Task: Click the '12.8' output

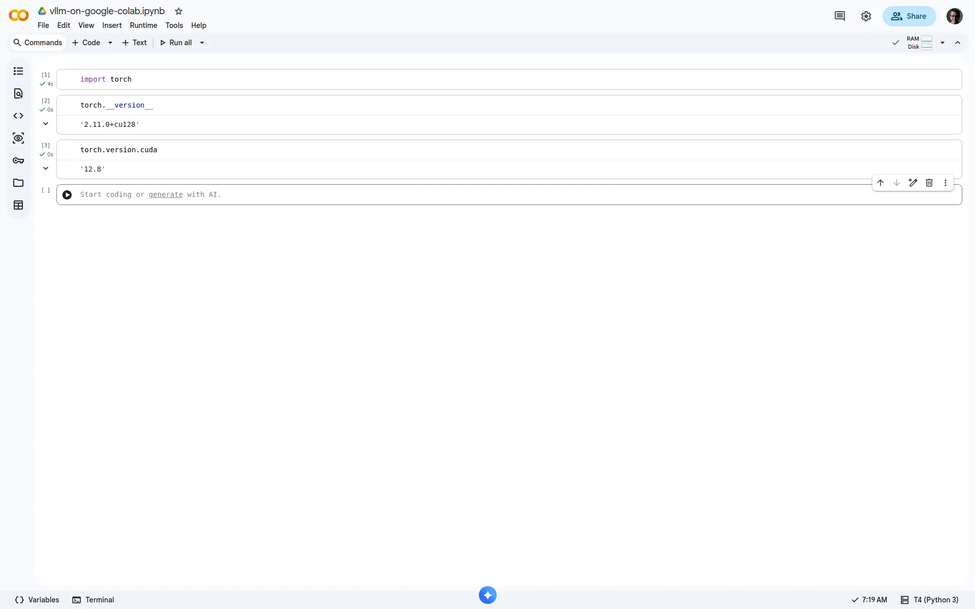Action: coord(92,169)
